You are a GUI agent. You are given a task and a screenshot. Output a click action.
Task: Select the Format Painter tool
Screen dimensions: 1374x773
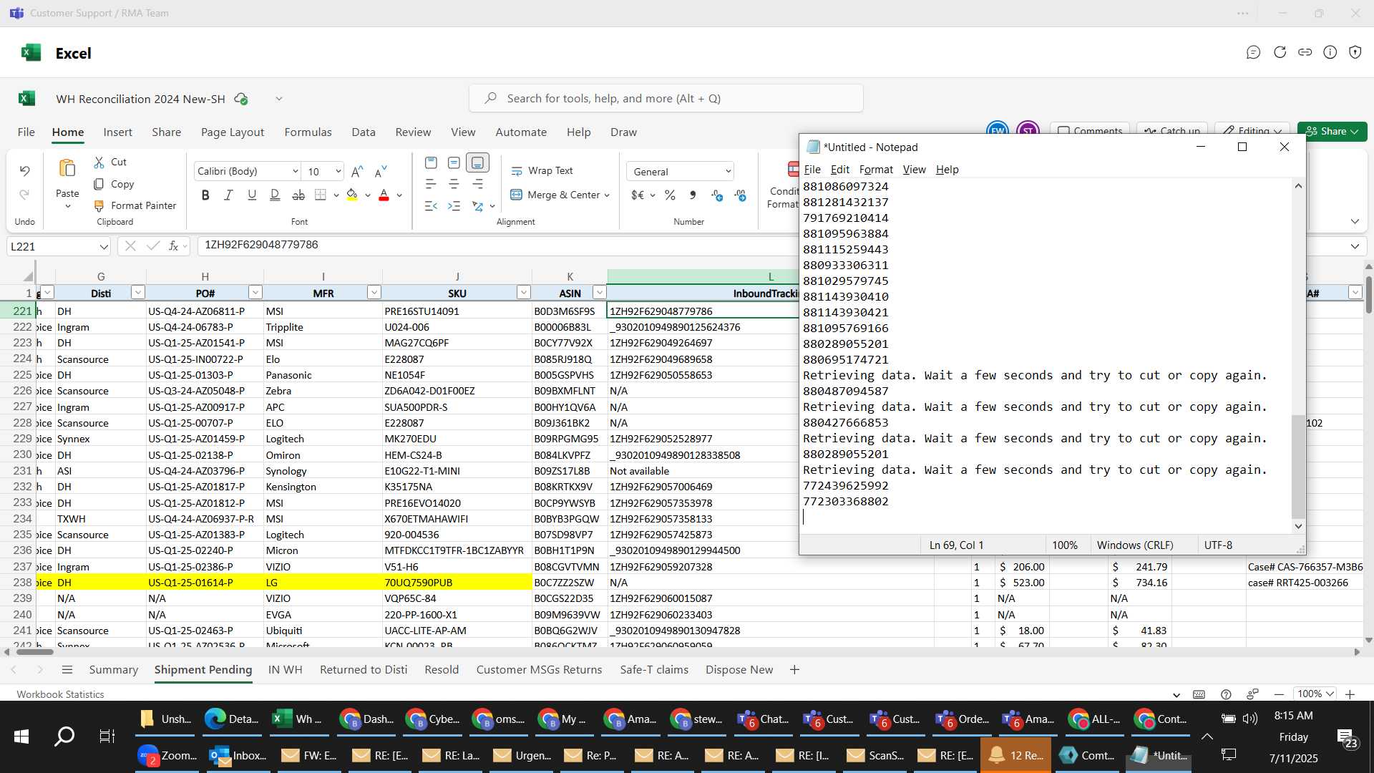tap(135, 205)
